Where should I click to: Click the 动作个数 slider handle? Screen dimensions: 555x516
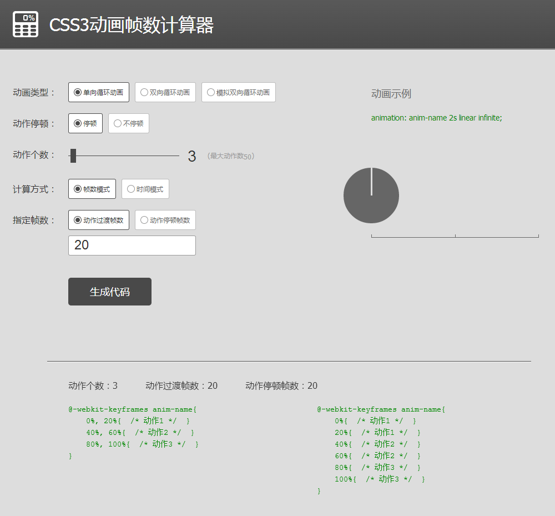pos(72,156)
